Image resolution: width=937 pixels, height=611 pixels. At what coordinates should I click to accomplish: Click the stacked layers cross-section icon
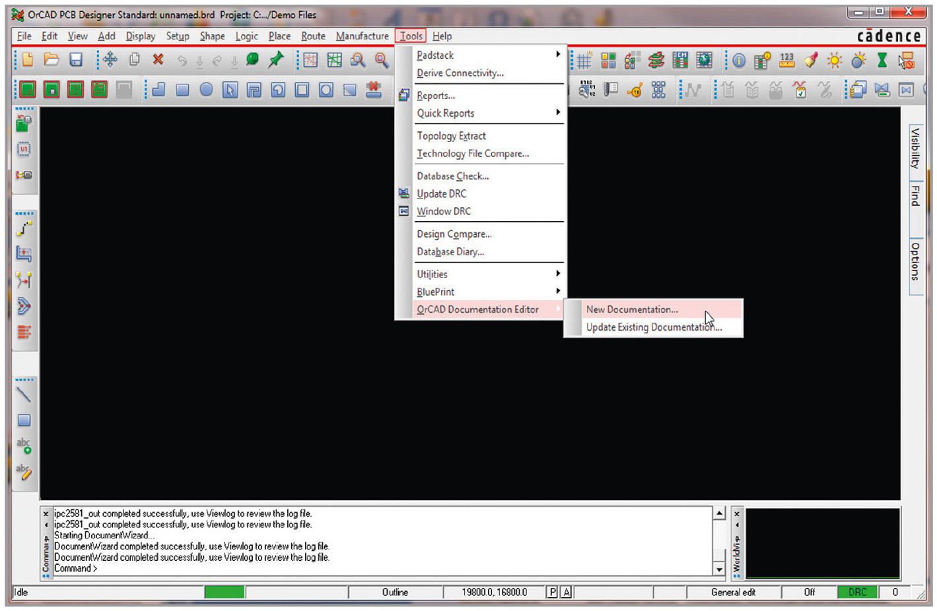pyautogui.click(x=656, y=61)
